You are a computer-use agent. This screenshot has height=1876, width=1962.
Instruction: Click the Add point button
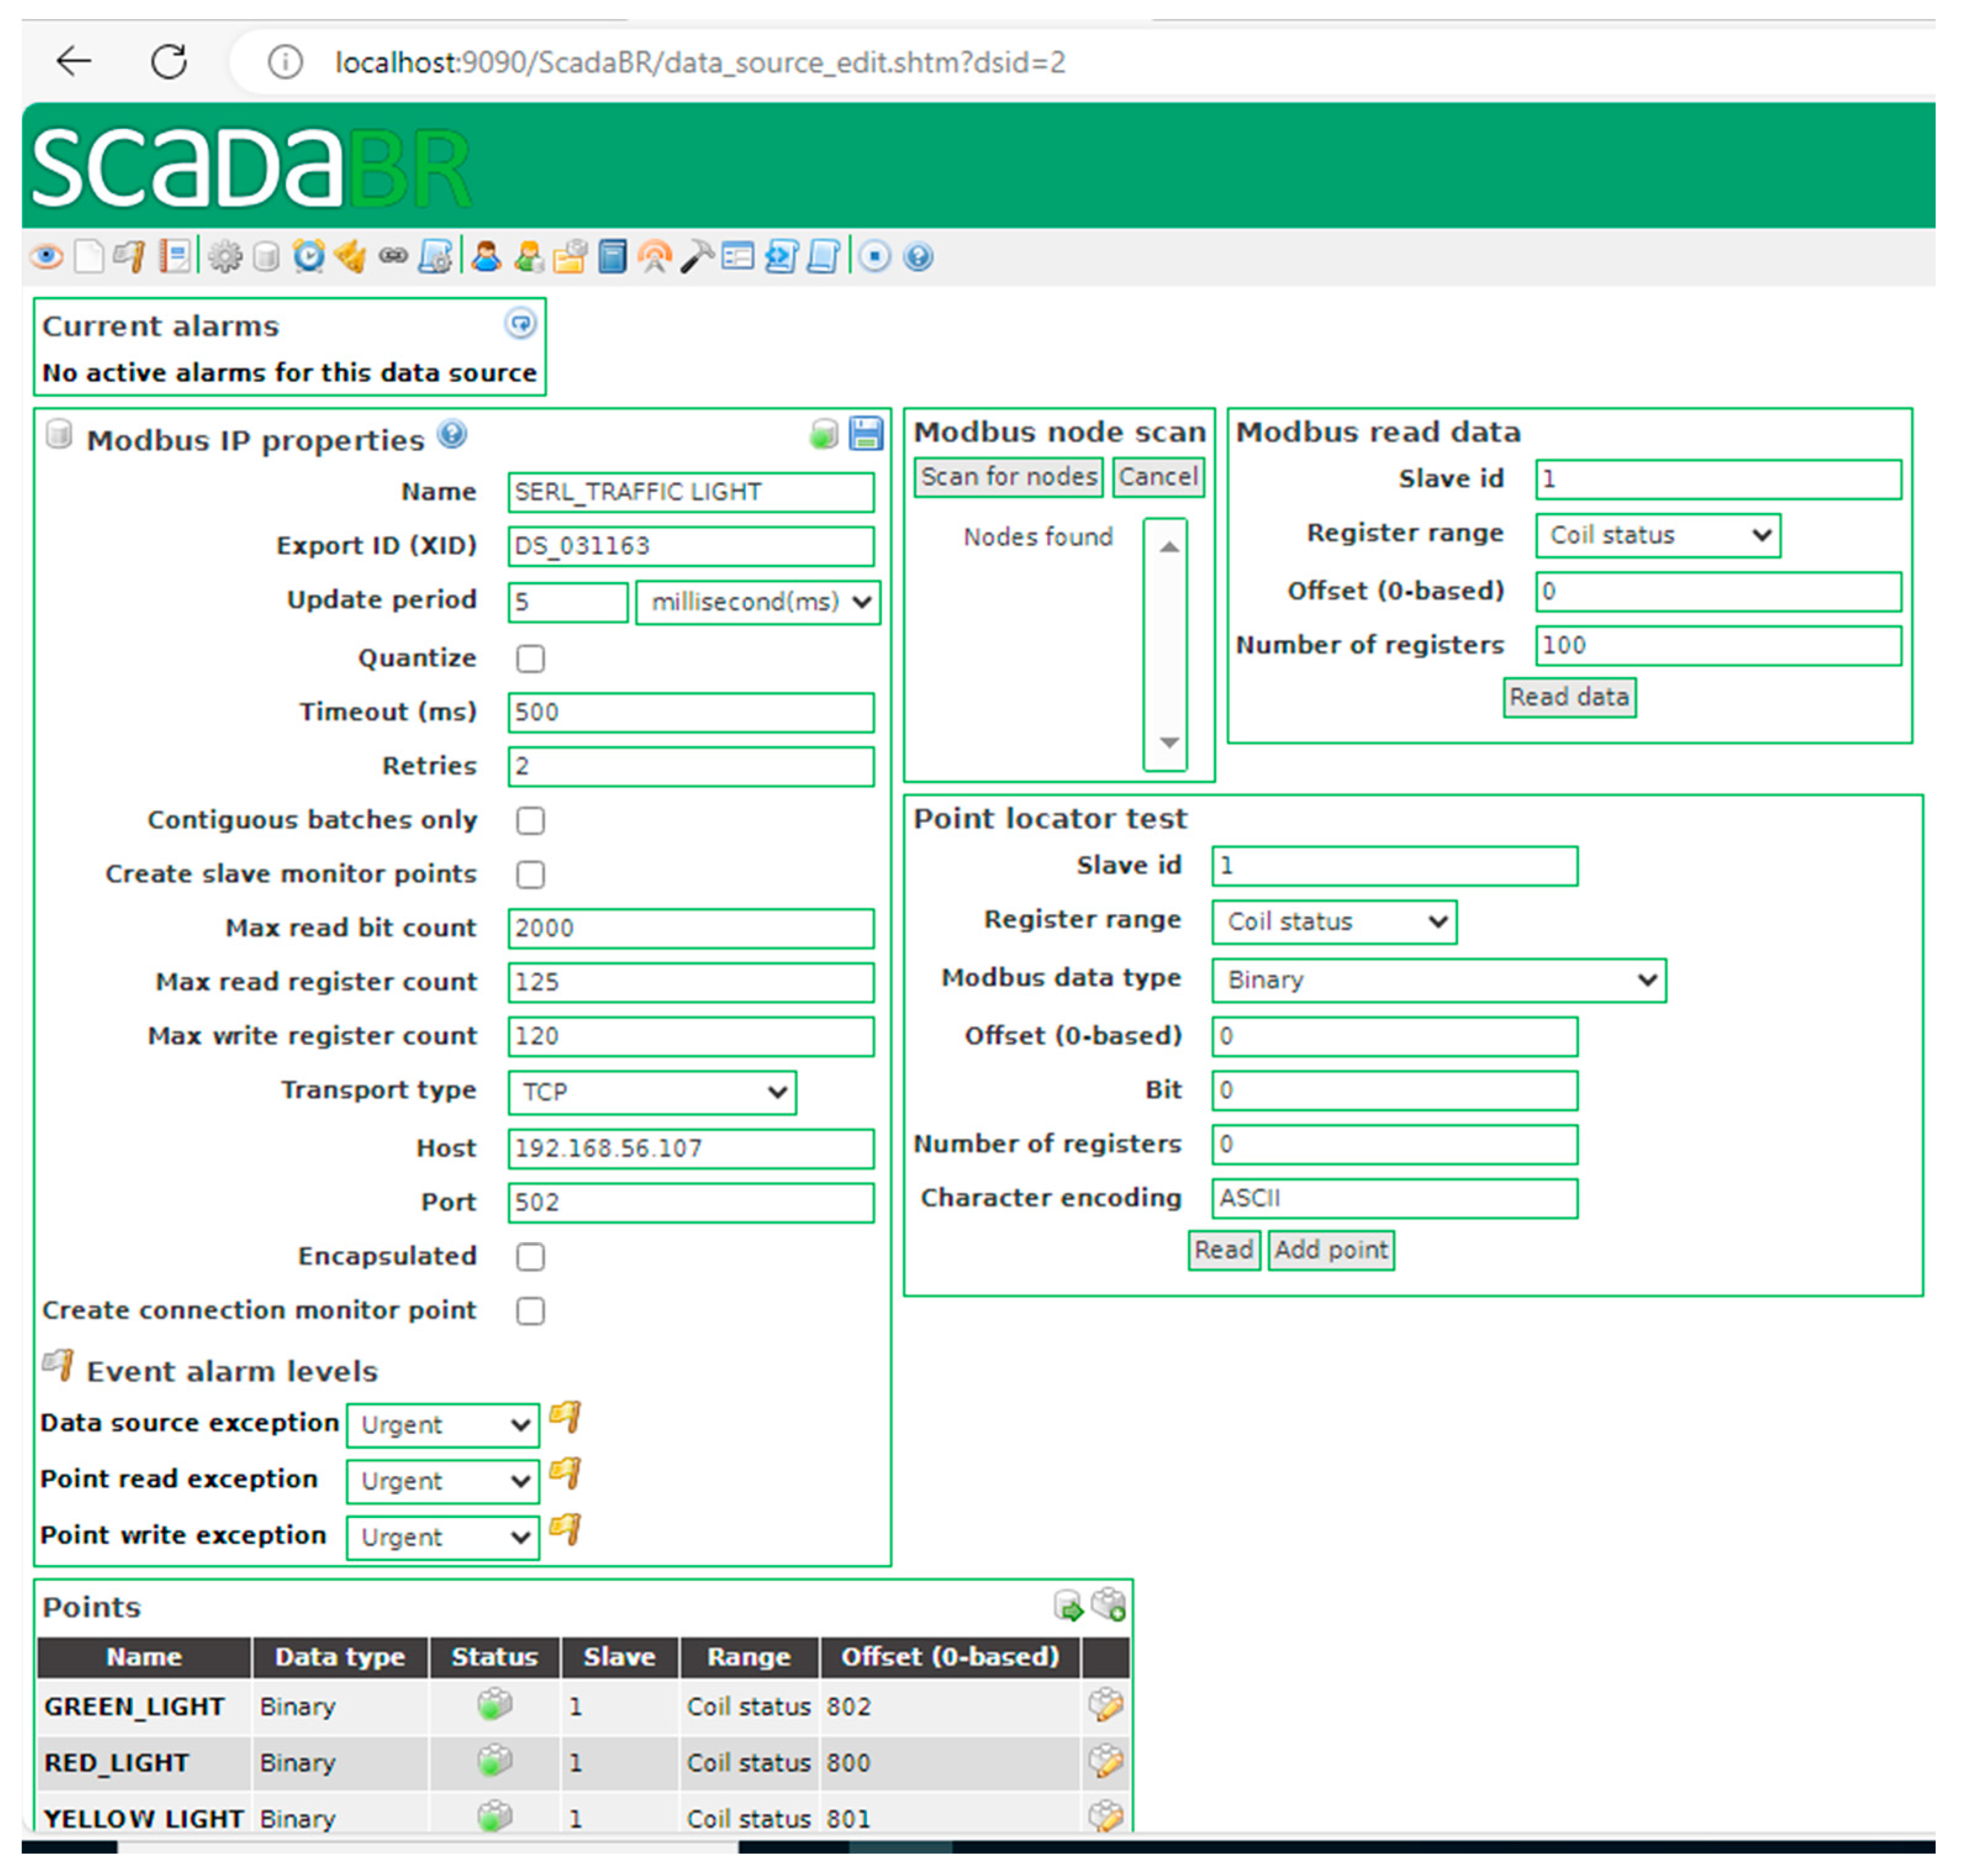[x=1330, y=1250]
